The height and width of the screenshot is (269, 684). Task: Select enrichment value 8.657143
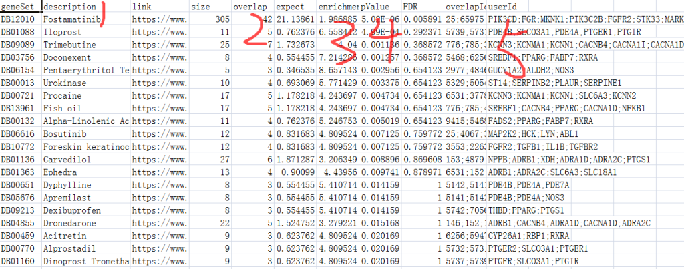point(337,70)
